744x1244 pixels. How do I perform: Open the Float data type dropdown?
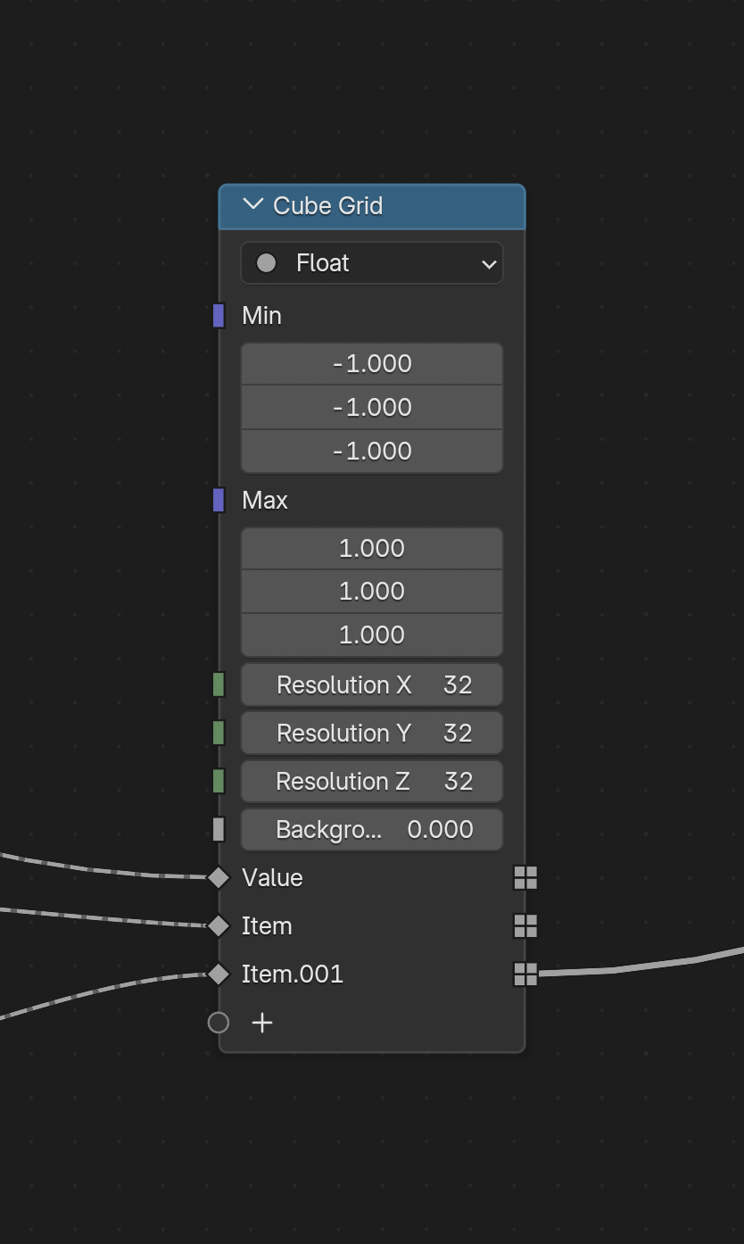click(371, 263)
